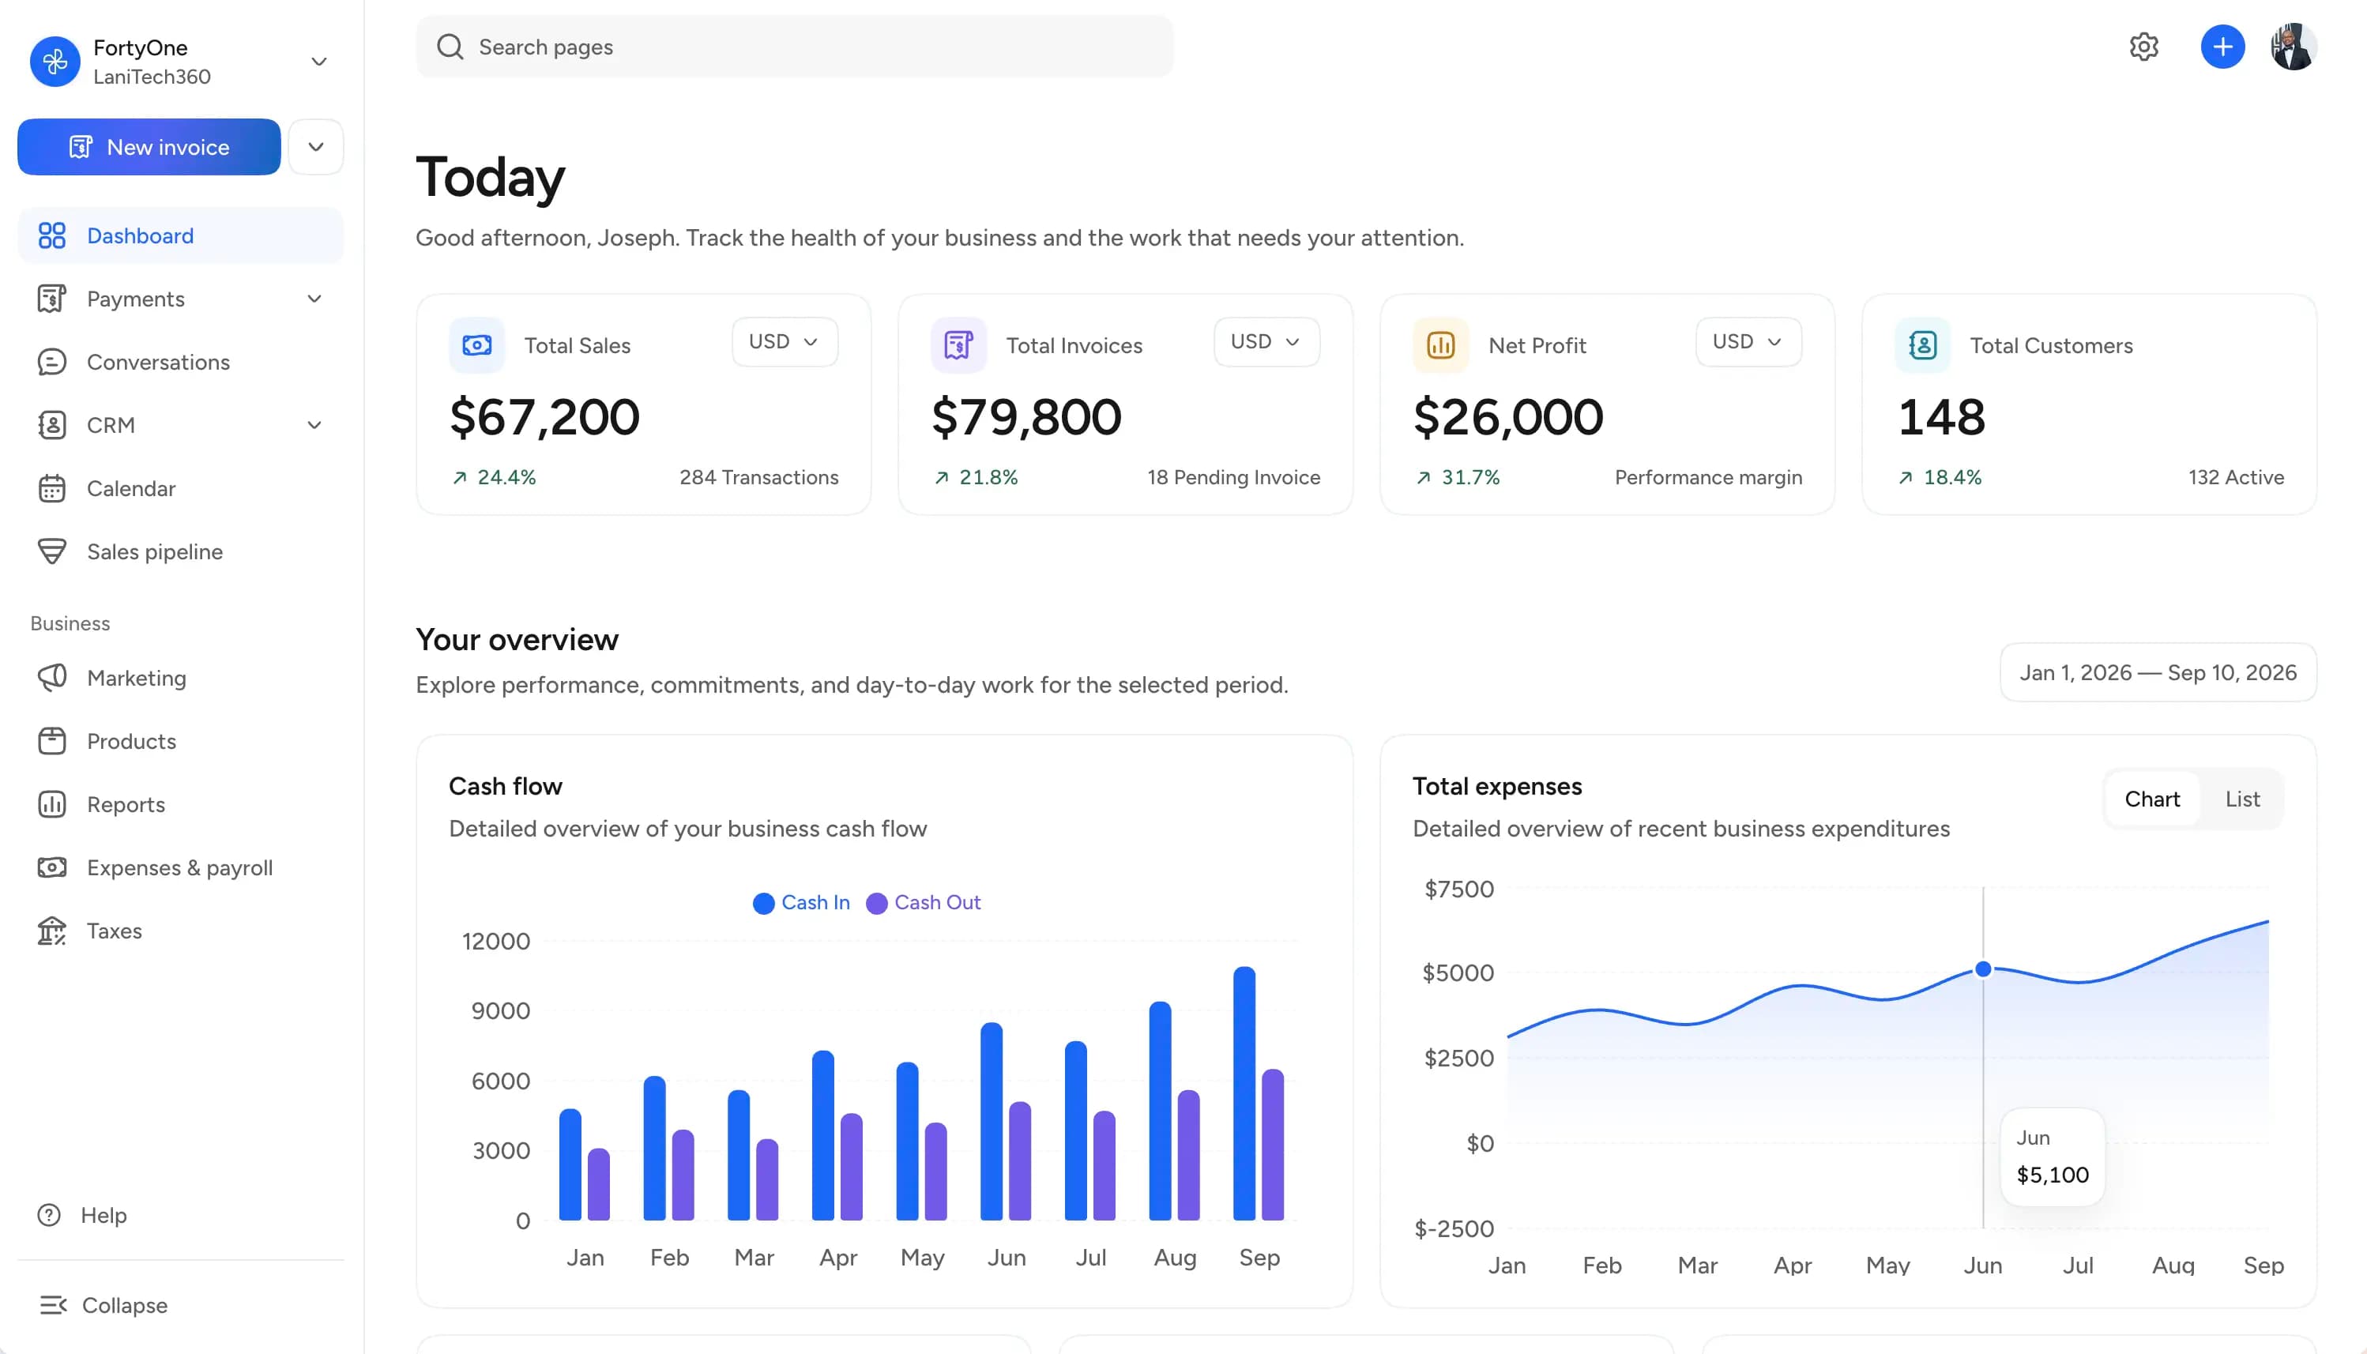2367x1354 pixels.
Task: Open dropdown arrow beside New invoice
Action: coord(316,147)
